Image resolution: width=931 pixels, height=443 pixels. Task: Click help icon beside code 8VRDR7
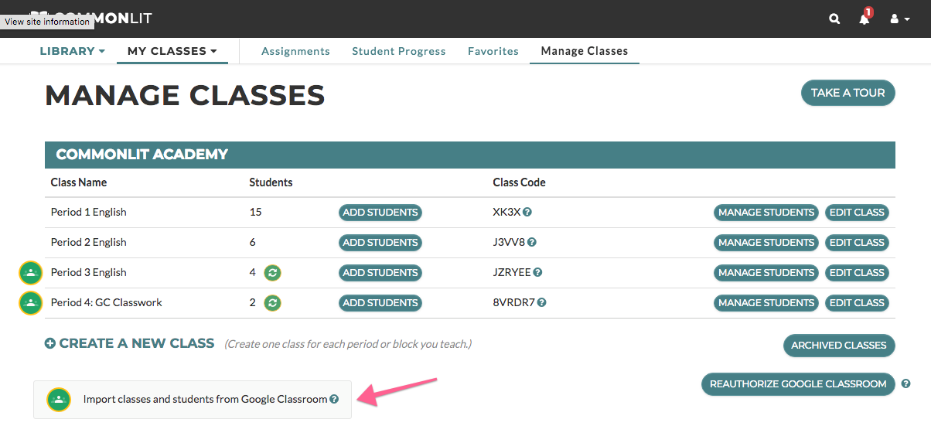tap(542, 302)
